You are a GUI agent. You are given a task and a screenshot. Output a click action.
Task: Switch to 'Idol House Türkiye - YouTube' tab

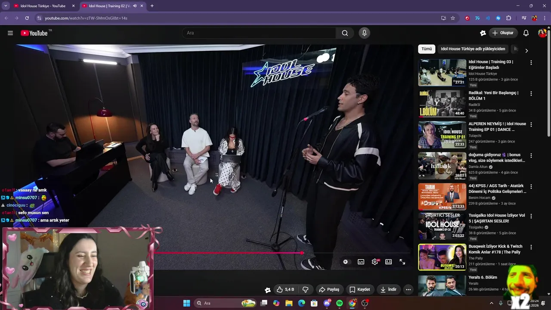pyautogui.click(x=43, y=6)
